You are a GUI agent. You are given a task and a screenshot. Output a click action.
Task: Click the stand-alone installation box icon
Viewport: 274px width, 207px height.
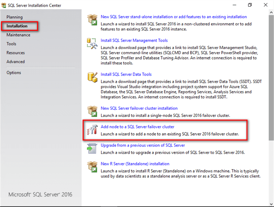(x=92, y=20)
